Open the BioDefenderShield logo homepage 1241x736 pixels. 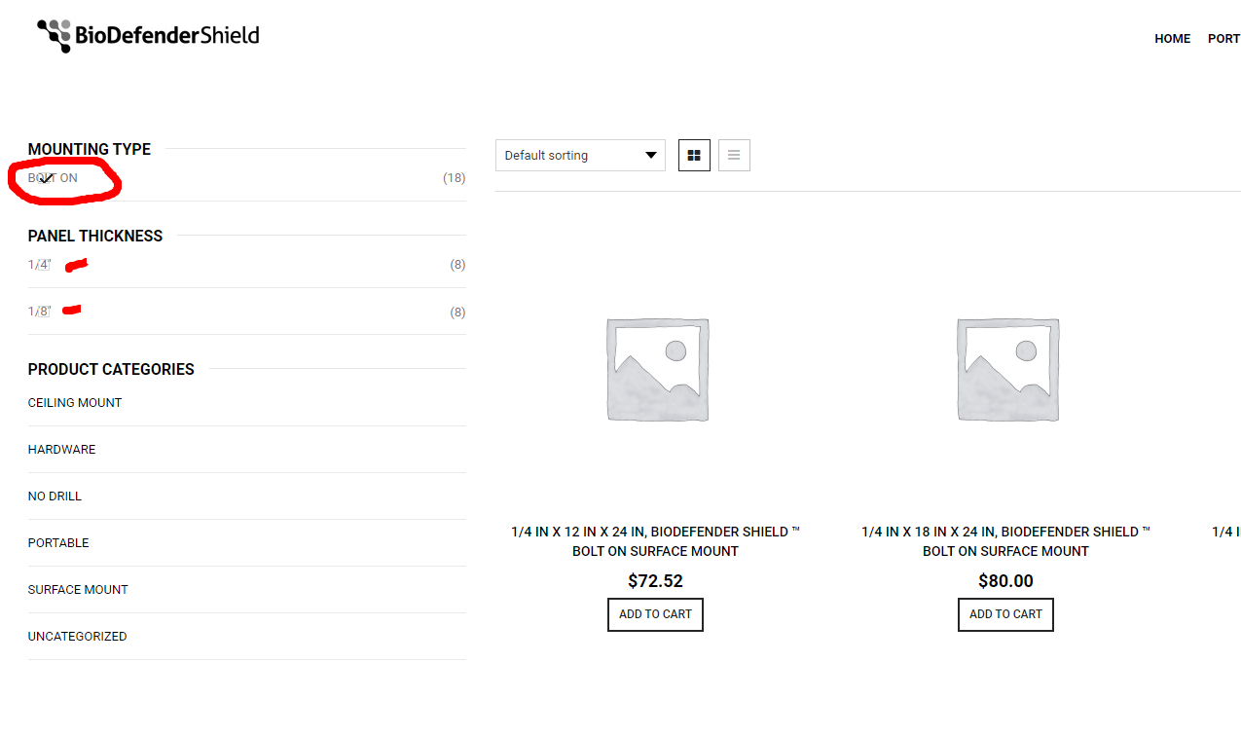tap(148, 36)
